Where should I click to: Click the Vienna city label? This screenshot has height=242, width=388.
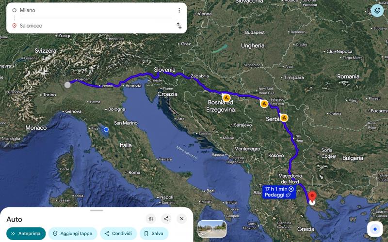pos(205,14)
